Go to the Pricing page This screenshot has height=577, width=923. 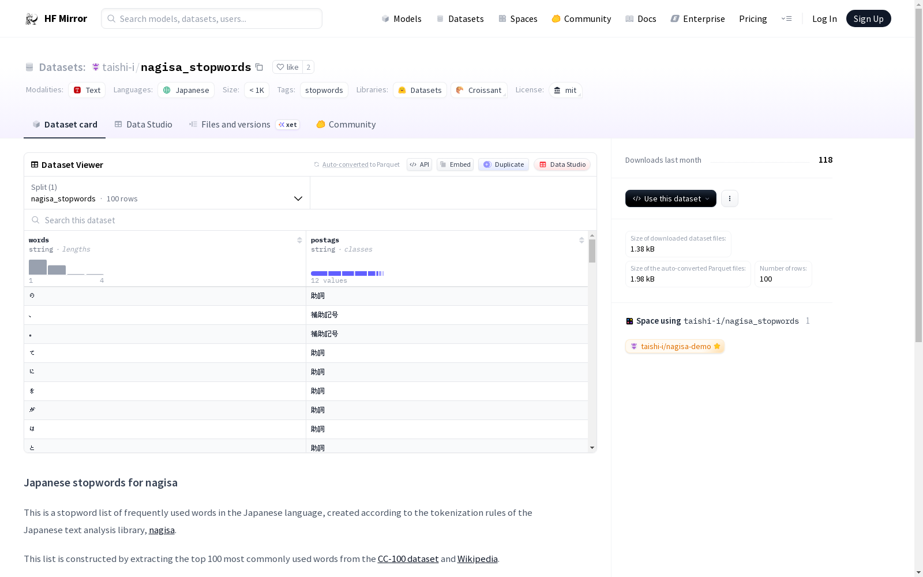click(x=753, y=18)
